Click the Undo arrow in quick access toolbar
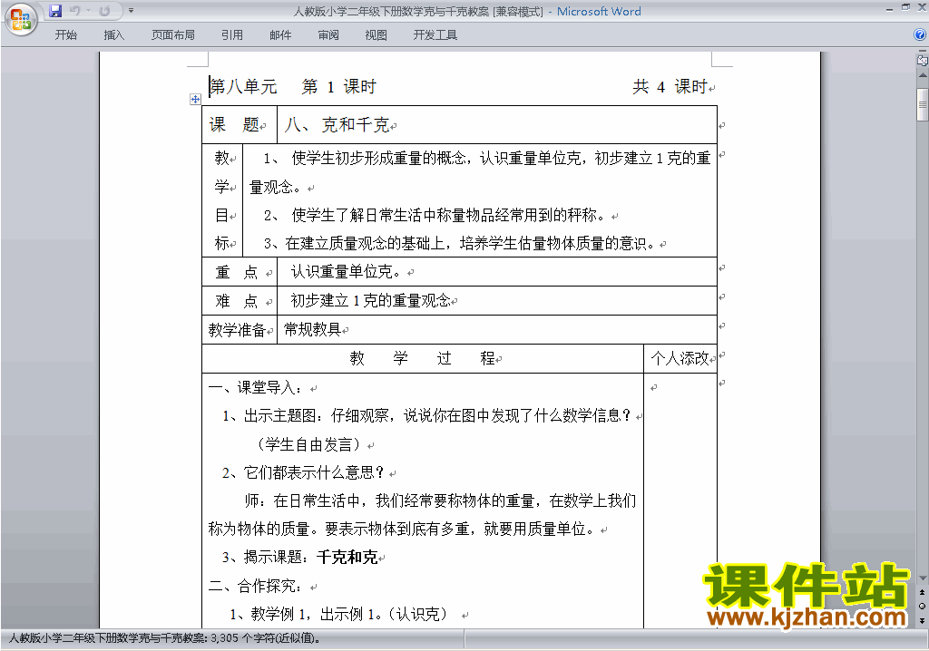929x651 pixels. (x=74, y=11)
